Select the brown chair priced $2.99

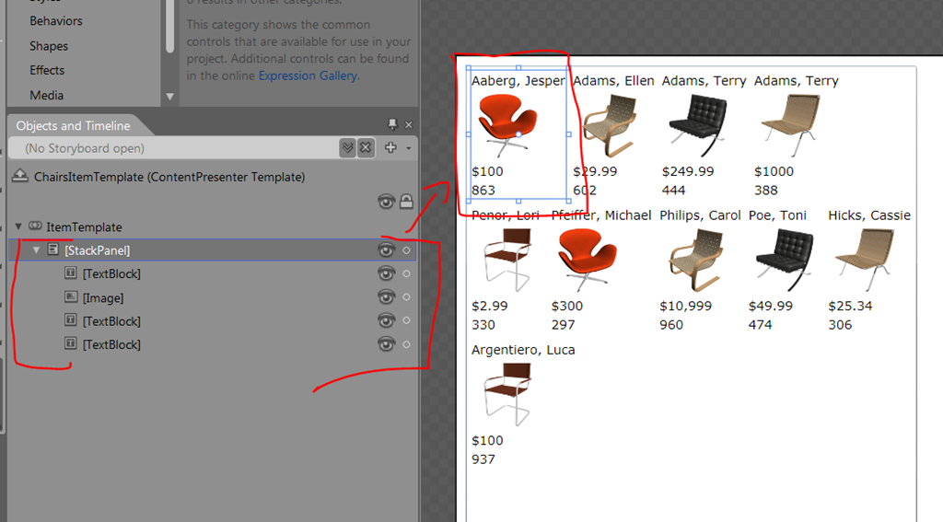pos(508,260)
